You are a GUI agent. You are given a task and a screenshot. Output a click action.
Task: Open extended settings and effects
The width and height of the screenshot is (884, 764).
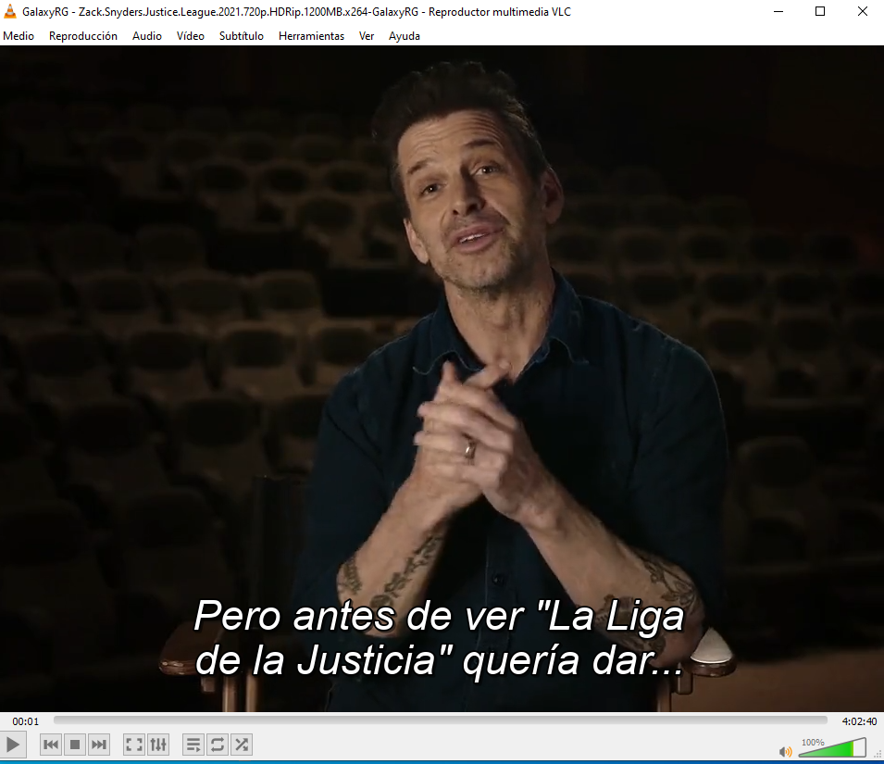point(158,745)
